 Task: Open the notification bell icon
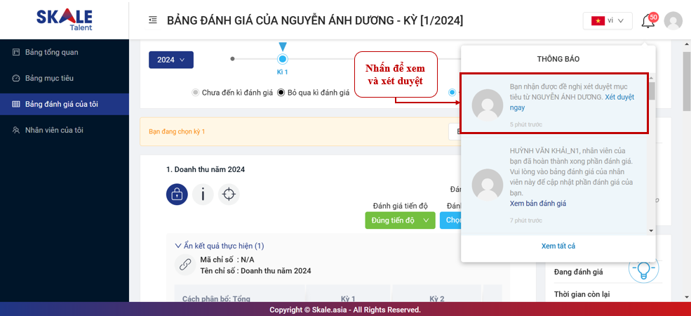click(x=648, y=21)
